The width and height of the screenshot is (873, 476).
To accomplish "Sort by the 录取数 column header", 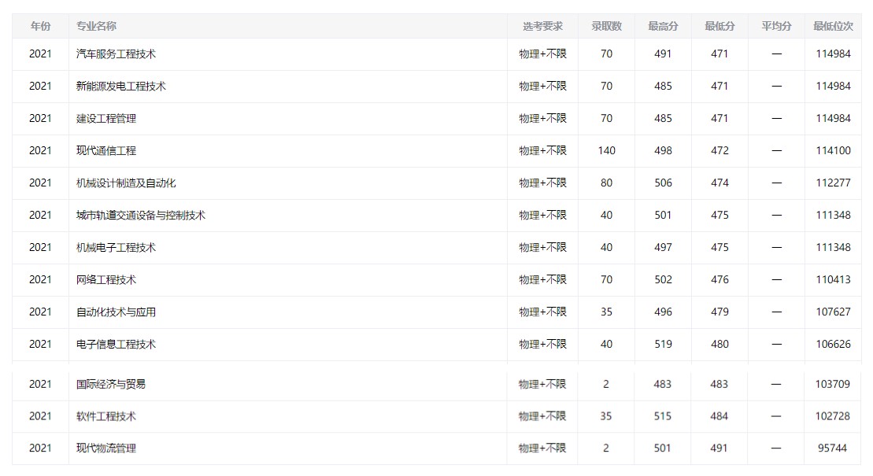I will (606, 26).
